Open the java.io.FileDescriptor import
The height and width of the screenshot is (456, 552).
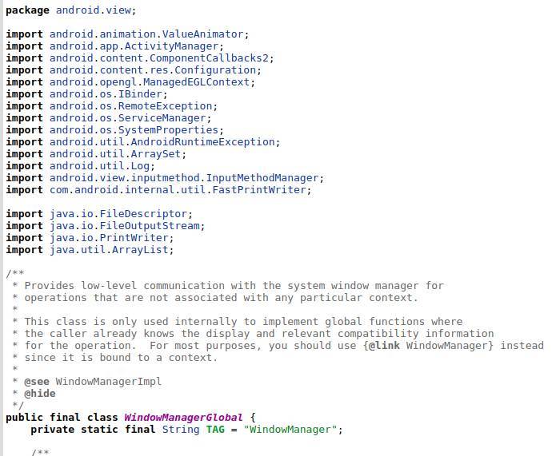click(118, 213)
